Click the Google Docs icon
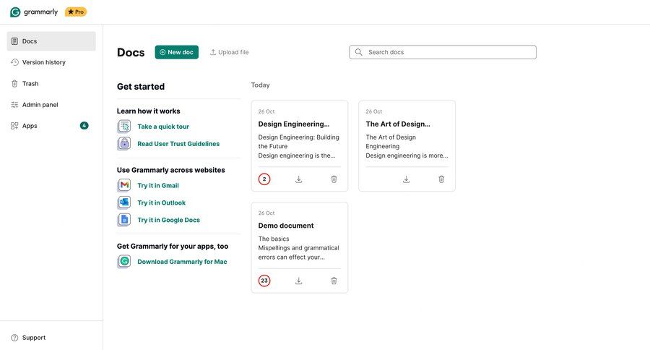Viewport: 650px width, 350px height. tap(124, 219)
